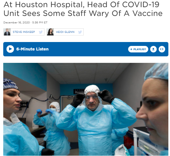Image resolution: width=170 pixels, height=156 pixels.
Task: Open Heidi Glenn's author page
Action: pos(65,32)
